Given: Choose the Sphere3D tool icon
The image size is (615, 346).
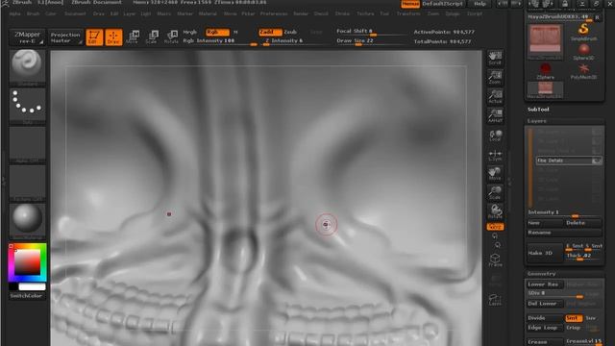Looking at the screenshot, I should (583, 52).
